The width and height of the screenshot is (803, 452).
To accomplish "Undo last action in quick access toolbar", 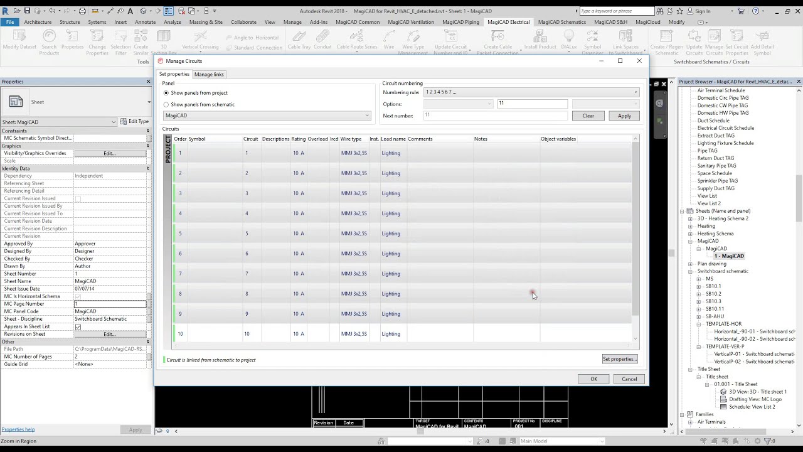I will [52, 11].
